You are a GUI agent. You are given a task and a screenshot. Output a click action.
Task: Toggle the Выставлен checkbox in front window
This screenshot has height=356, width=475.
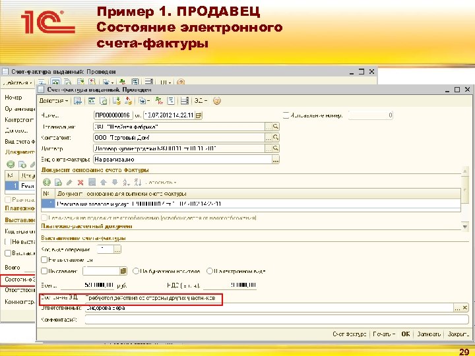(44, 271)
